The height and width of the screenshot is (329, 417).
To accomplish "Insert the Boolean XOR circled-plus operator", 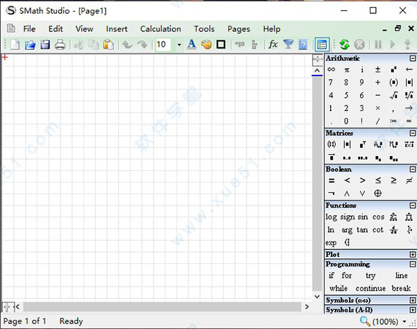I will (377, 194).
